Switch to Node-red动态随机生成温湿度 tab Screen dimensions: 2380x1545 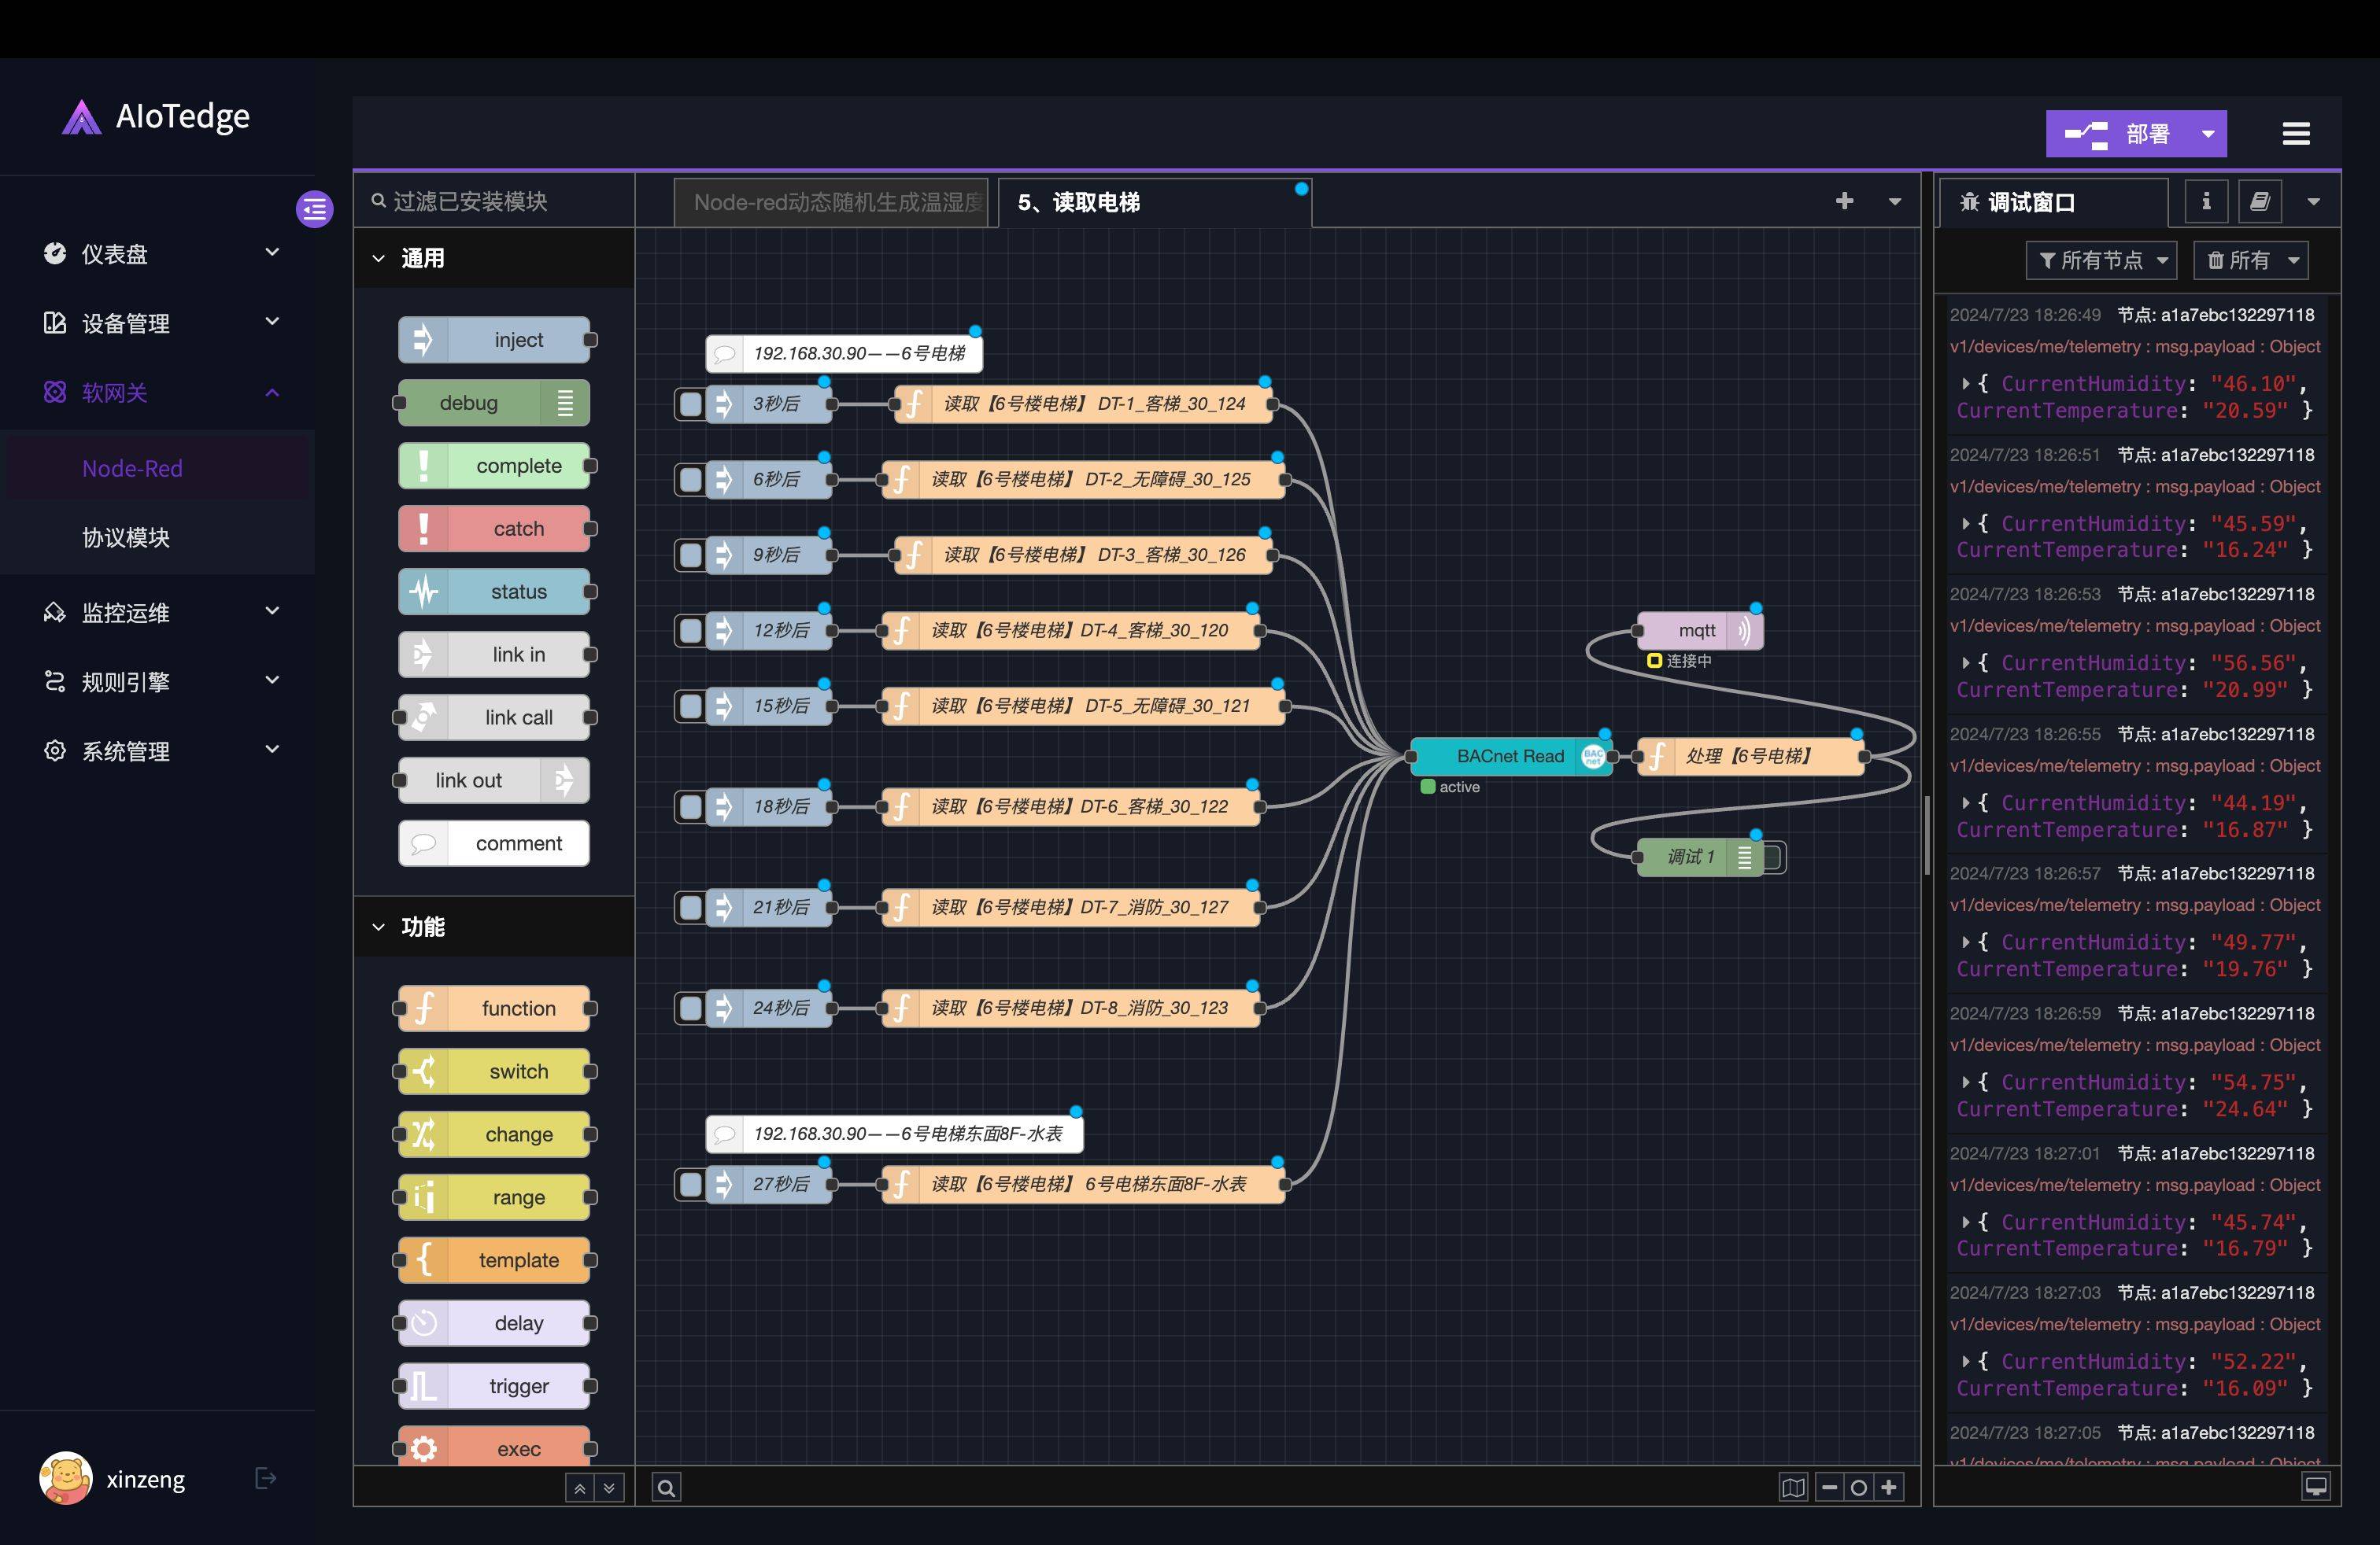point(831,203)
